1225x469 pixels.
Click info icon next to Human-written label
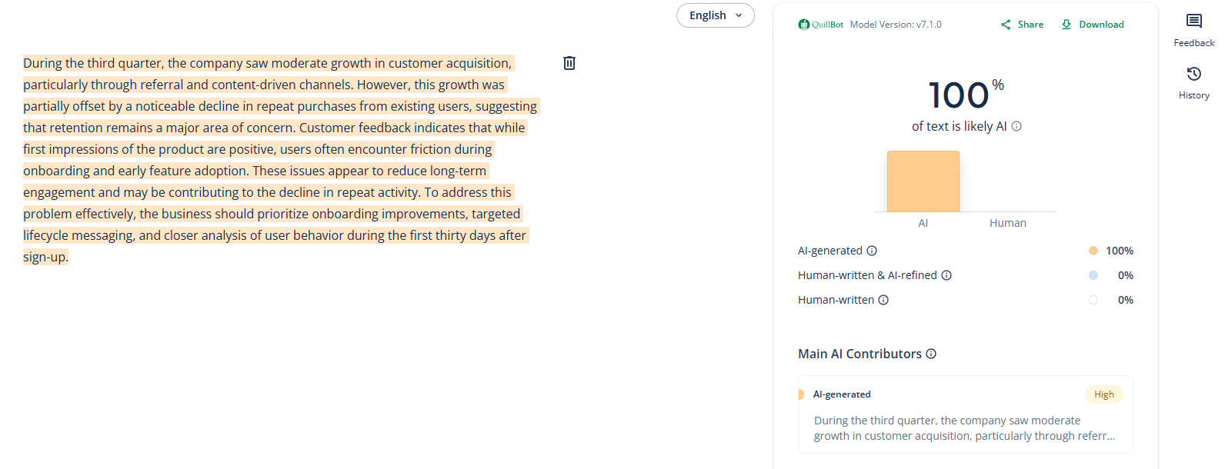coord(883,300)
